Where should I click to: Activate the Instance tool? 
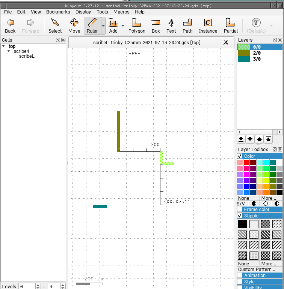coord(208,26)
